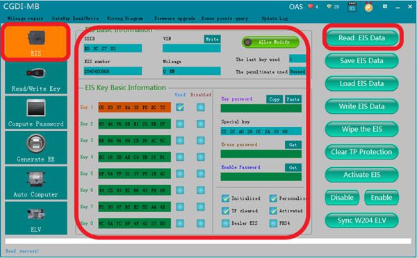Click the Load EIS Data button

[361, 84]
